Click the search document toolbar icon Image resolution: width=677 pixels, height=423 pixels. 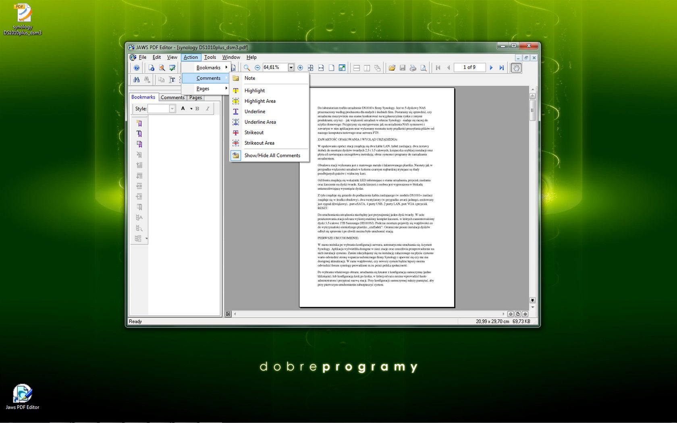click(162, 68)
